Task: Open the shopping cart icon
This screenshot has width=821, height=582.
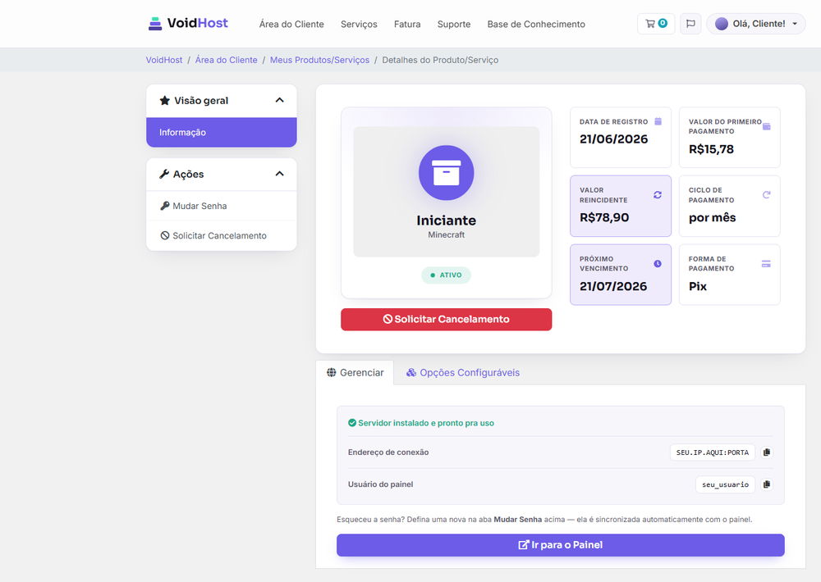Action: point(655,24)
